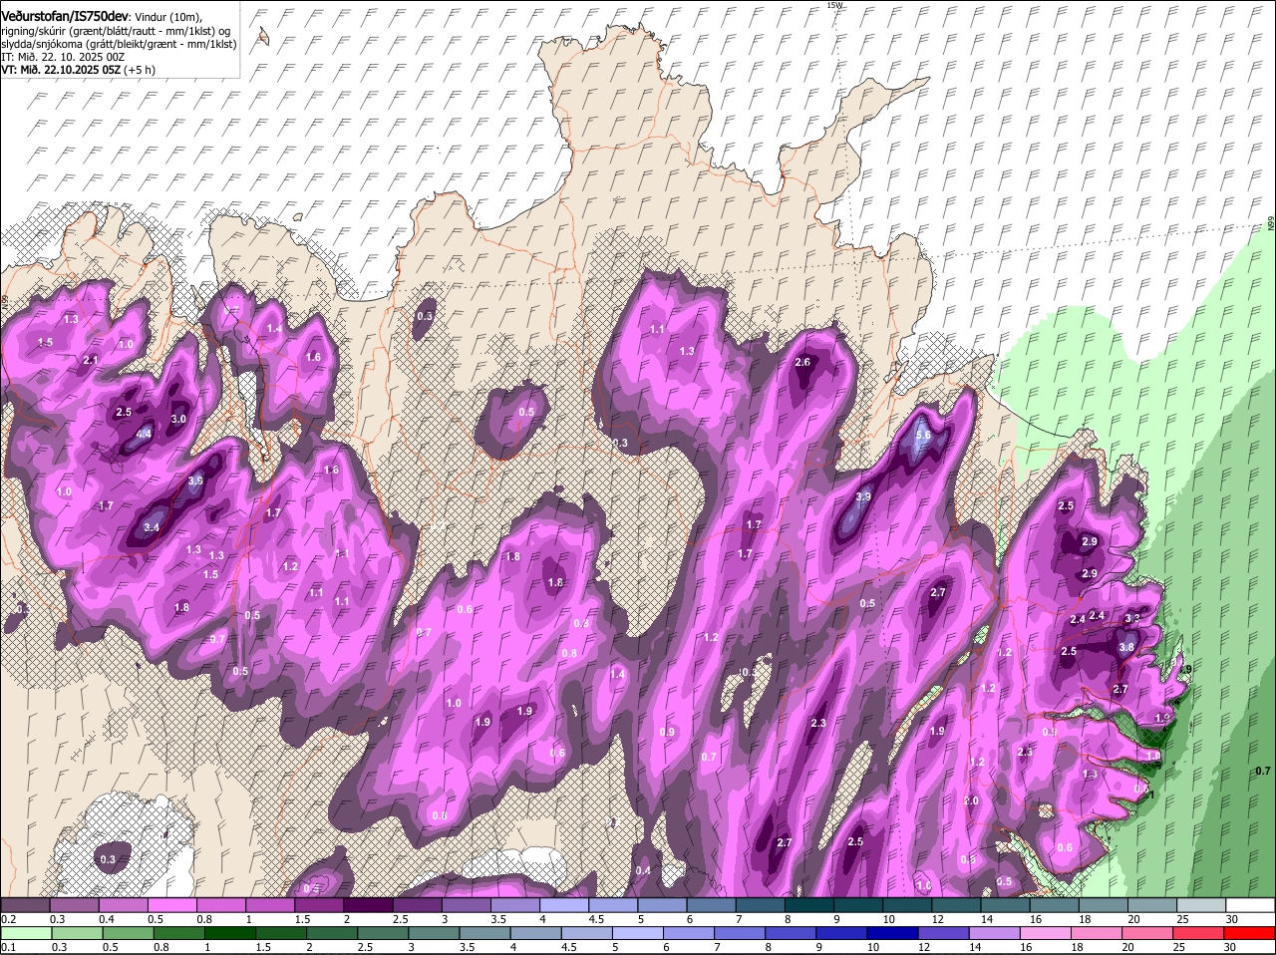This screenshot has height=955, width=1276.
Task: Click the 0.2 label in the upper legend row
Action: [x=8, y=918]
